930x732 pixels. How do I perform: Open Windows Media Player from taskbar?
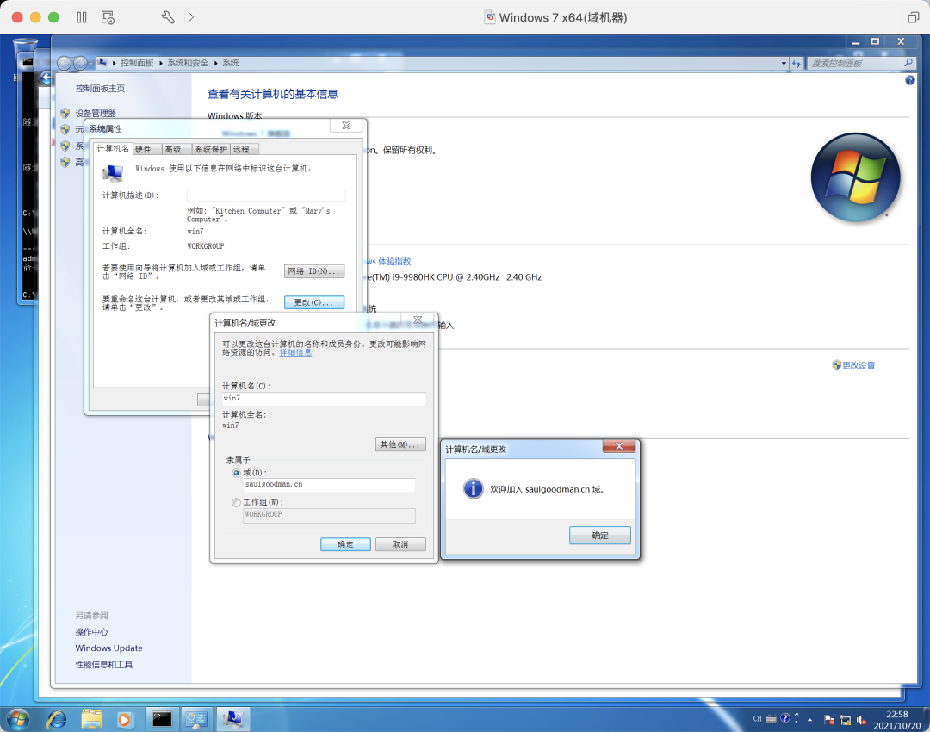click(x=124, y=720)
